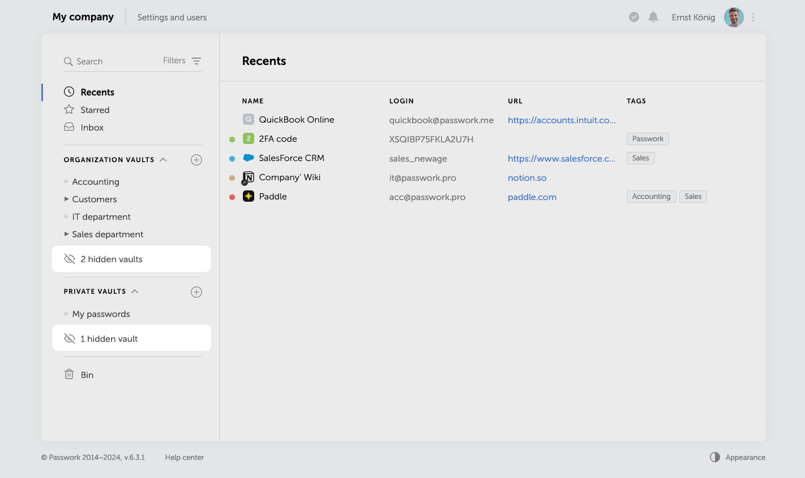Screen dimensions: 805x478
Task: Click the login acc@passwork.pro
Action: 427,197
